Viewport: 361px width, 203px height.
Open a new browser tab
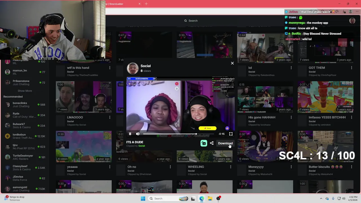(146, 4)
